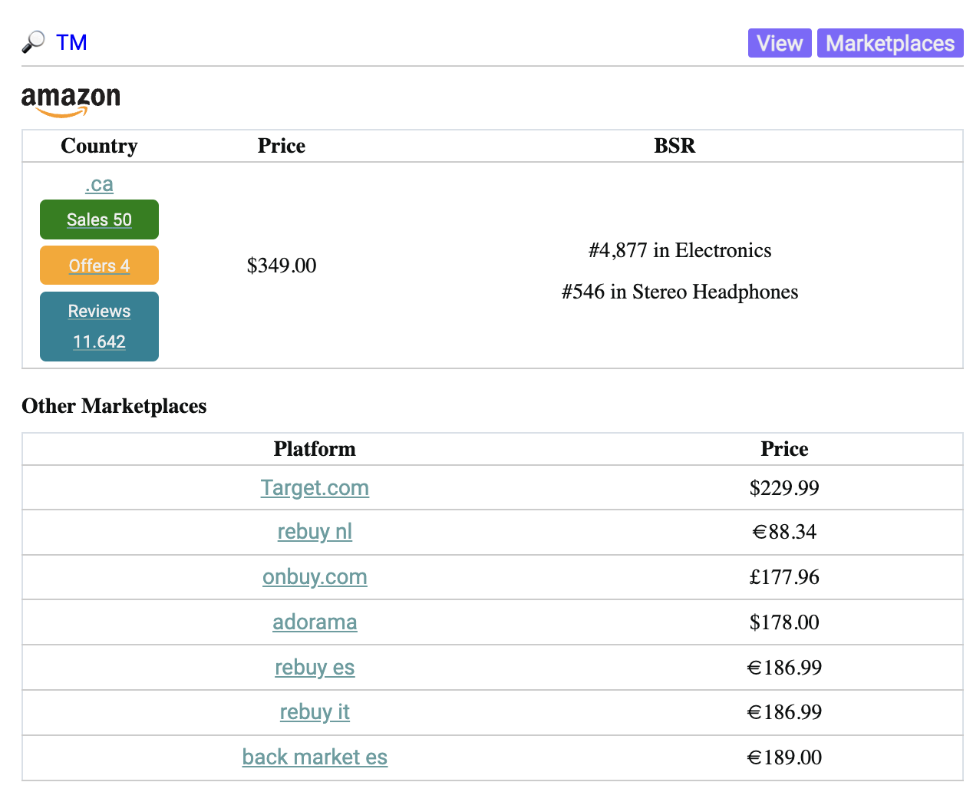Open the Target.com link
Image resolution: width=973 pixels, height=792 pixels.
[315, 487]
